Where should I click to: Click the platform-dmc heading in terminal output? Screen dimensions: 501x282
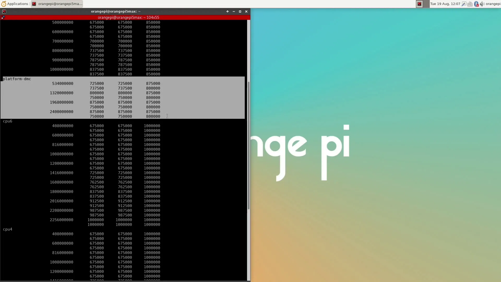pos(17,79)
